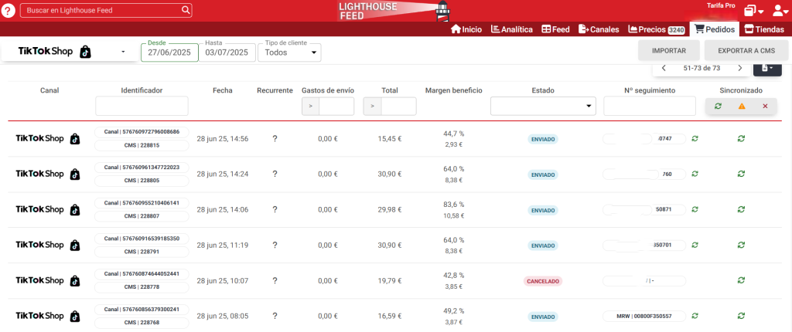
Task: Click the Gastos de envío filter field
Action: coord(336,106)
